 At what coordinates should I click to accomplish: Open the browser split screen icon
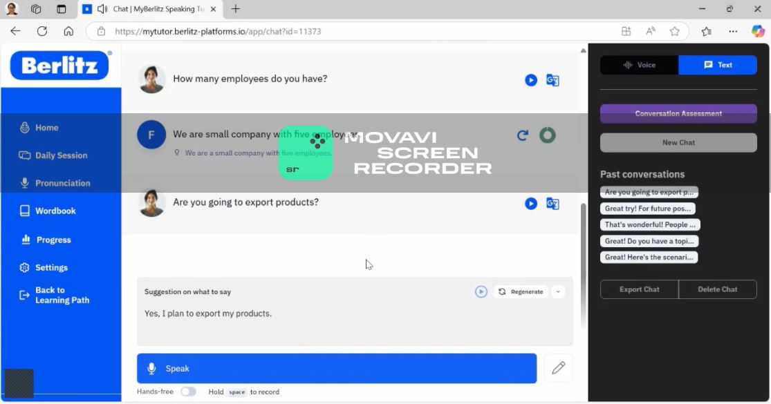click(x=626, y=31)
